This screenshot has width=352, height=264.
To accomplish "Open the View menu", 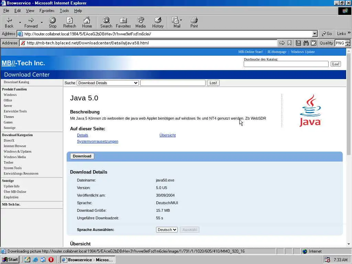I will tap(30, 11).
